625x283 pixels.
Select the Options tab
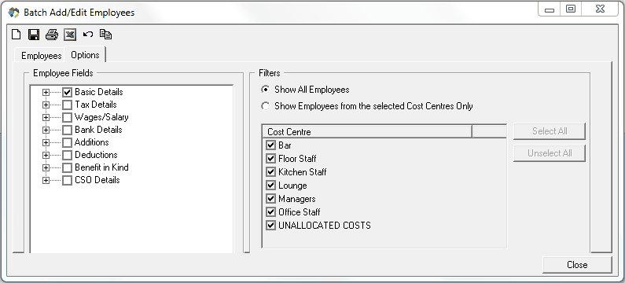86,54
